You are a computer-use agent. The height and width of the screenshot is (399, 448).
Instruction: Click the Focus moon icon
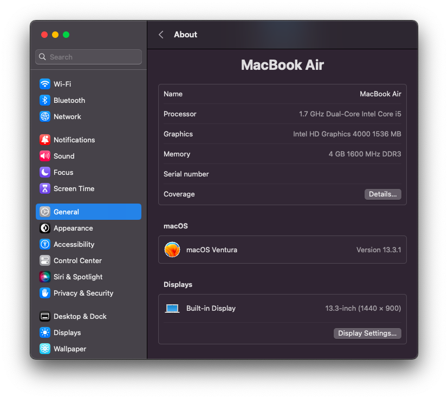(x=45, y=172)
